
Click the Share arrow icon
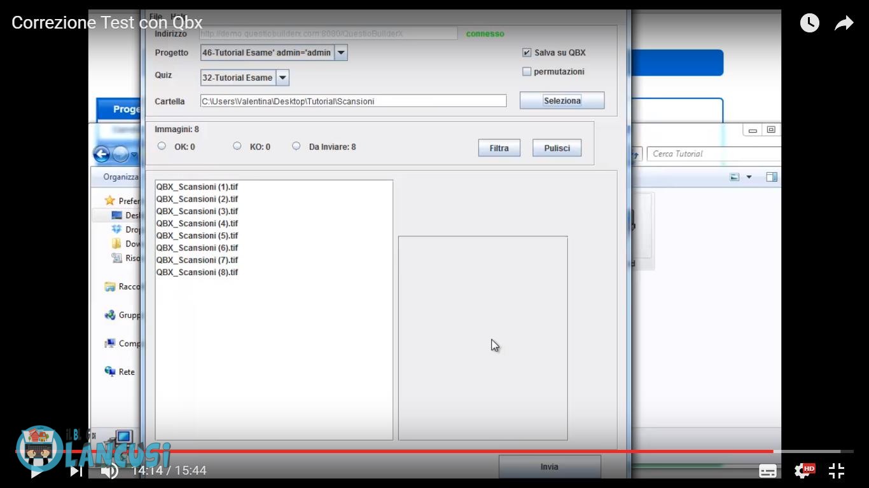[844, 24]
